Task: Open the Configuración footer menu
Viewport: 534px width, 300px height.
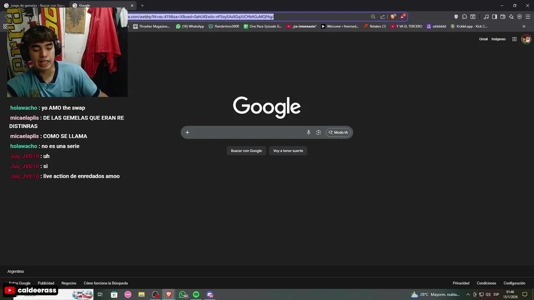Action: (x=514, y=283)
